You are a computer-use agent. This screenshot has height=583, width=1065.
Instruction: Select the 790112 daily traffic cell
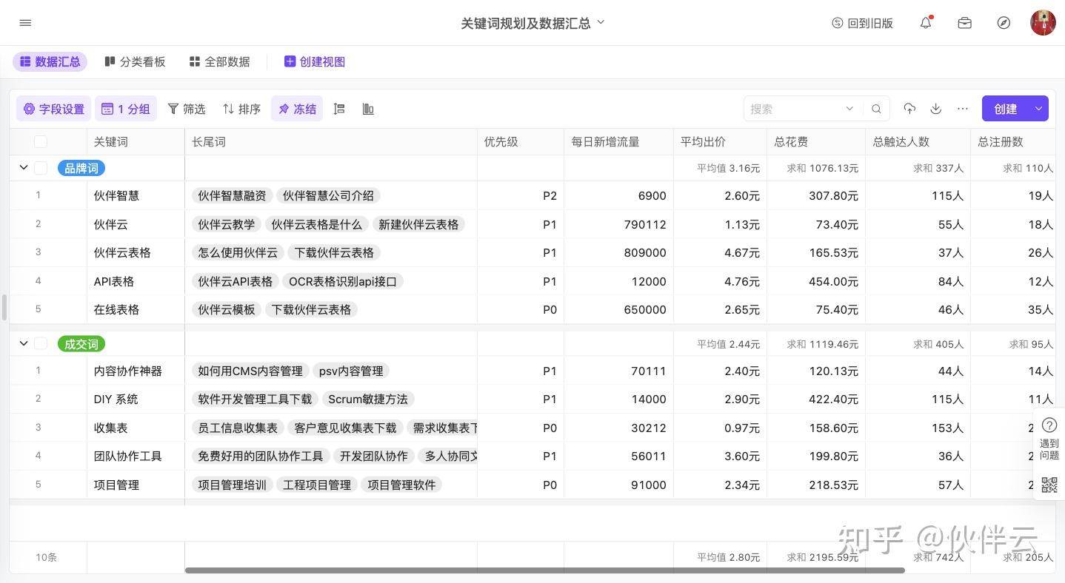[x=619, y=224]
